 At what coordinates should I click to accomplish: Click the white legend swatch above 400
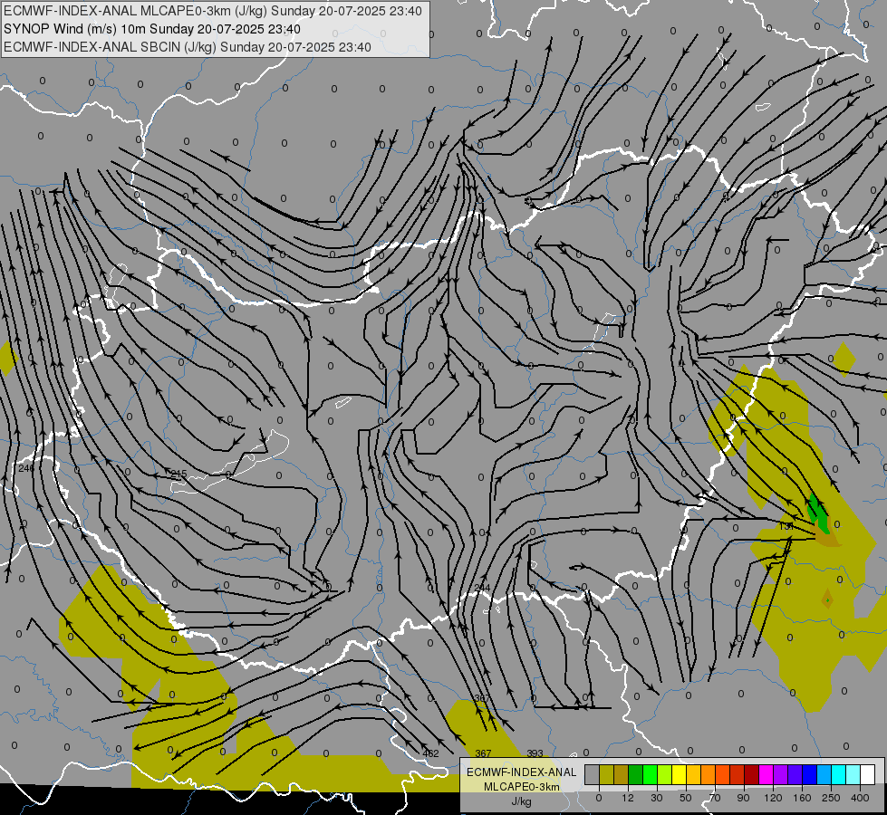[867, 774]
